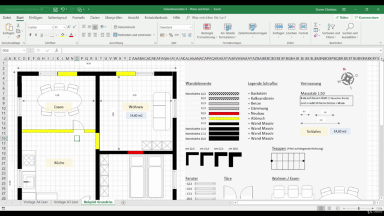Click thousands separator (000) icon
384x216 pixels.
point(176,35)
